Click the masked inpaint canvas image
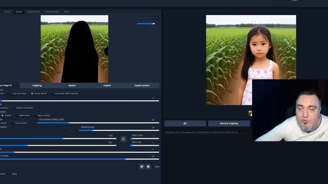This screenshot has width=328, height=184. pos(74,49)
